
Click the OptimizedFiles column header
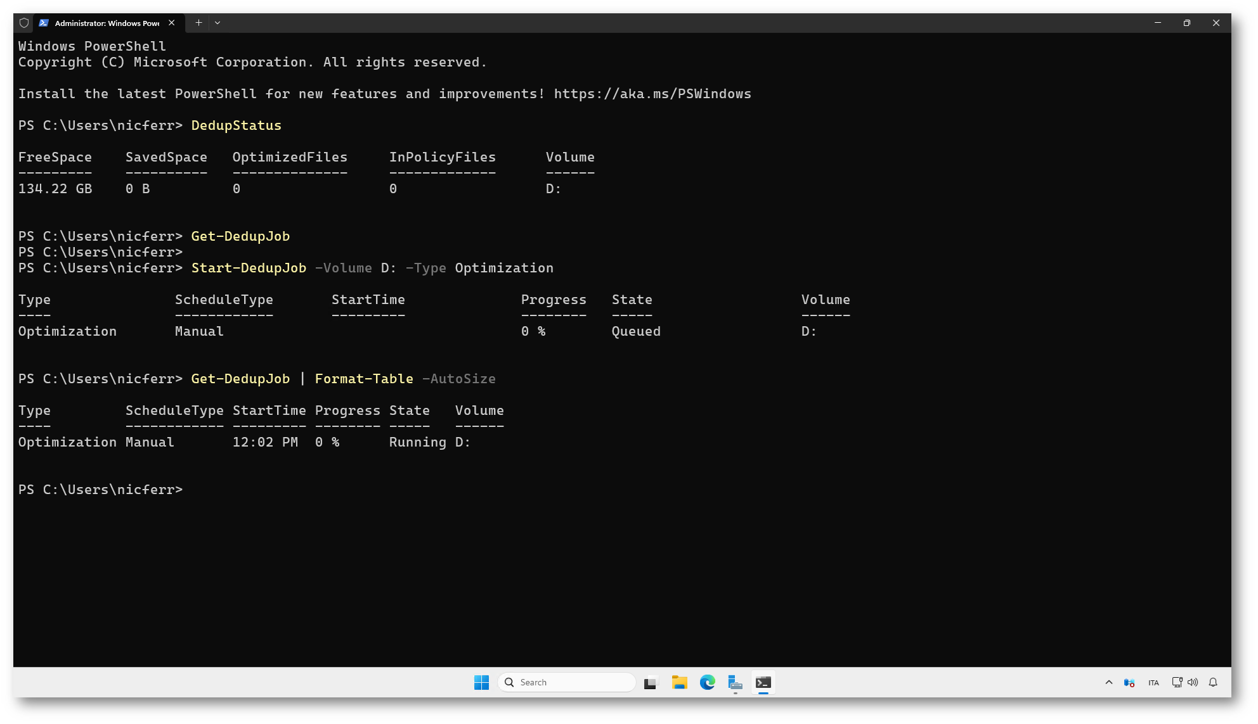[290, 157]
